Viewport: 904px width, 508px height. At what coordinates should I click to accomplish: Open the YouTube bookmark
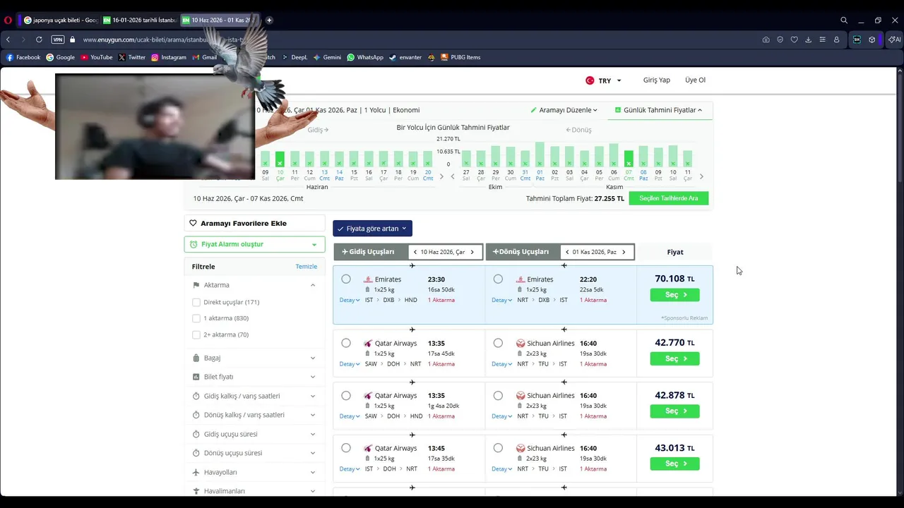pyautogui.click(x=96, y=57)
